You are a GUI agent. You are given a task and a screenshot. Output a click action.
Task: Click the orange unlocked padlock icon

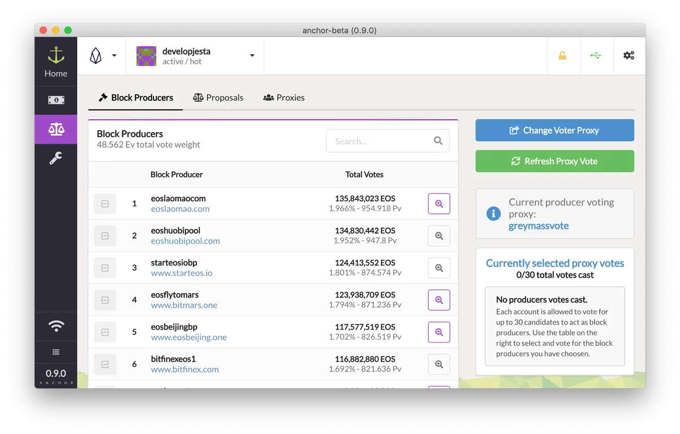point(562,55)
